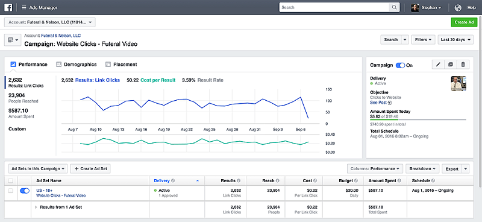Toggle the Campaign On switch
The width and height of the screenshot is (482, 222).
400,65
